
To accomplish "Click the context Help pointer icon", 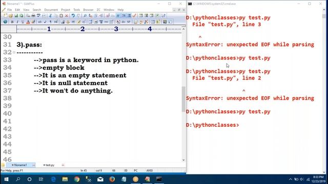I will point(163,16).
